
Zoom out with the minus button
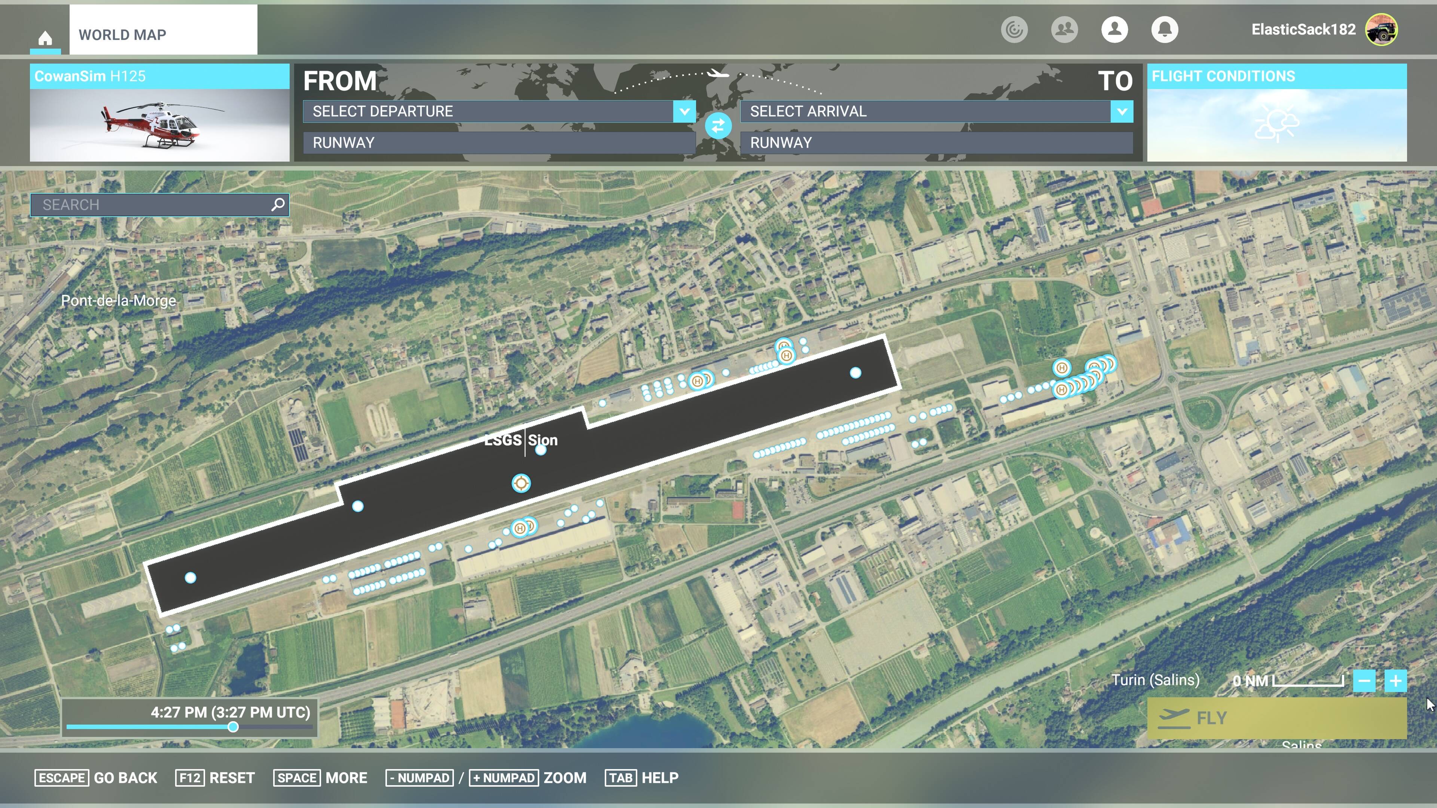point(1364,681)
